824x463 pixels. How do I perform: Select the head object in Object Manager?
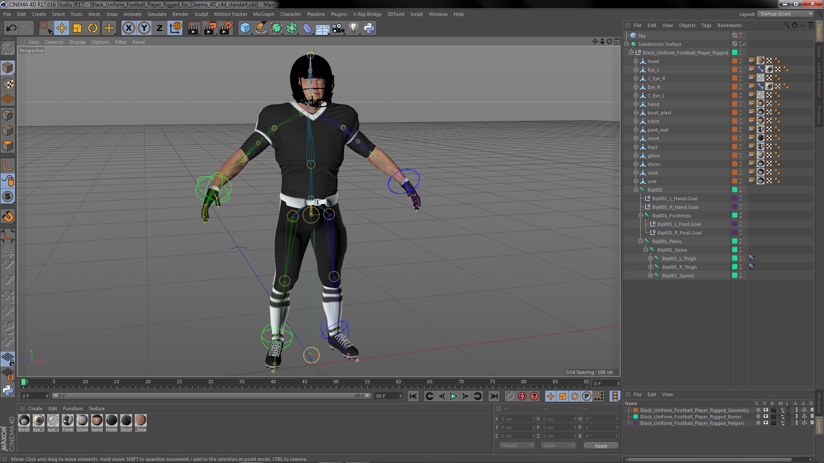[653, 61]
